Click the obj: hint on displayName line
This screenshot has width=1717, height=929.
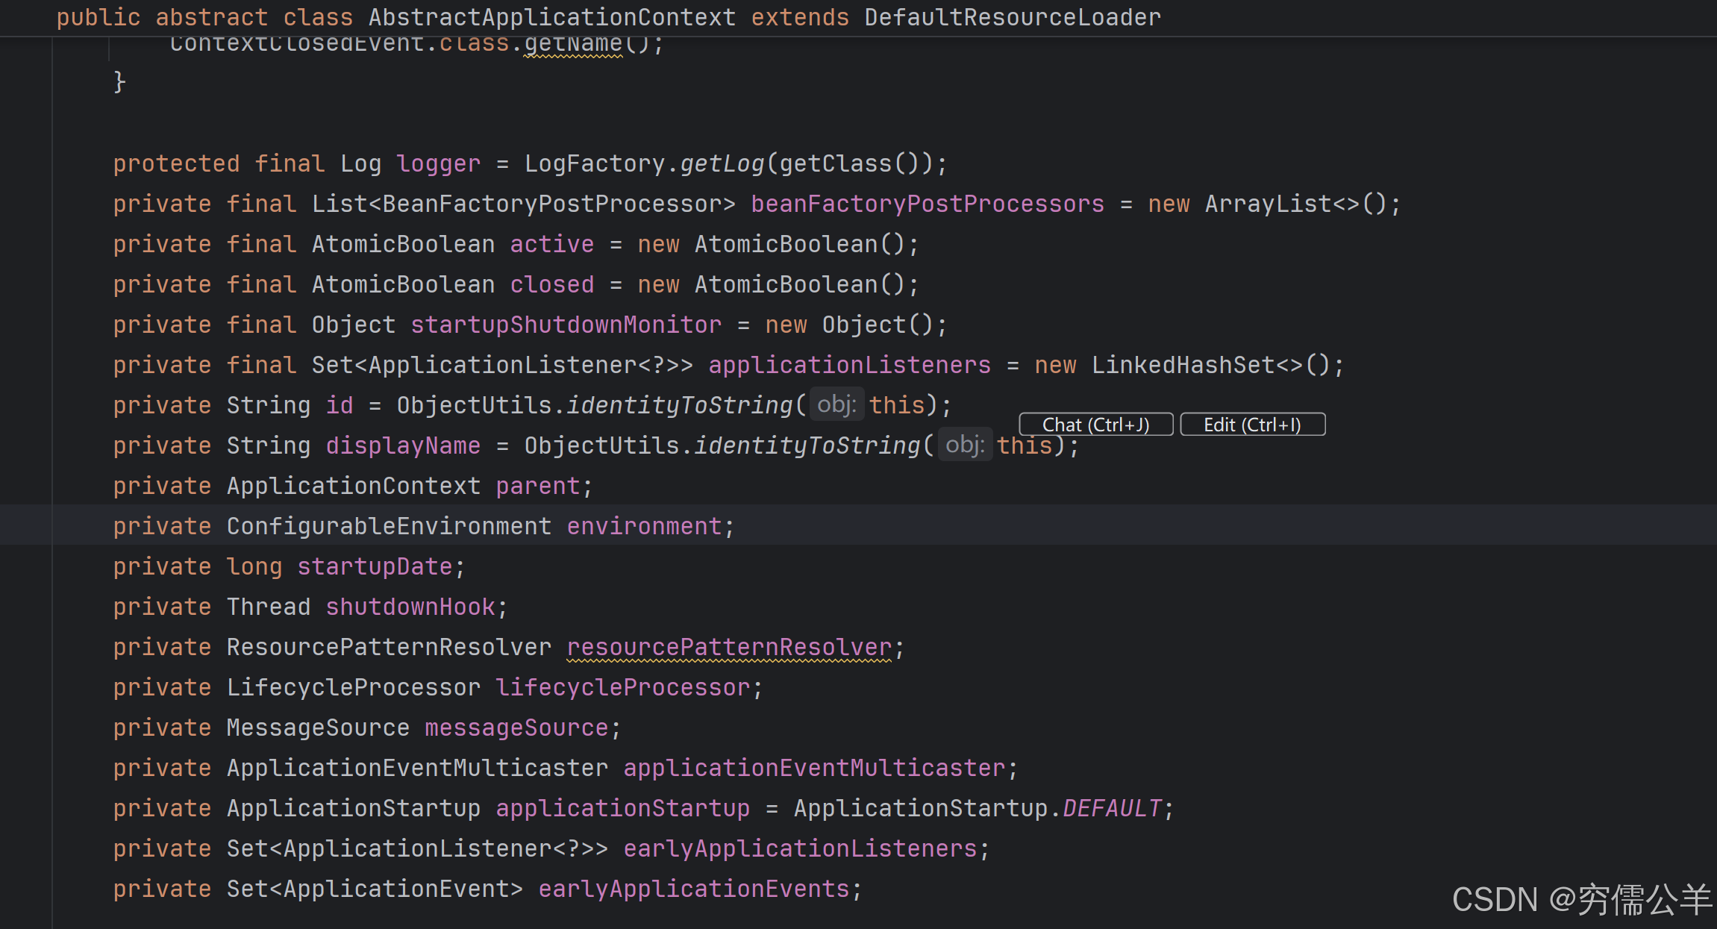[964, 445]
